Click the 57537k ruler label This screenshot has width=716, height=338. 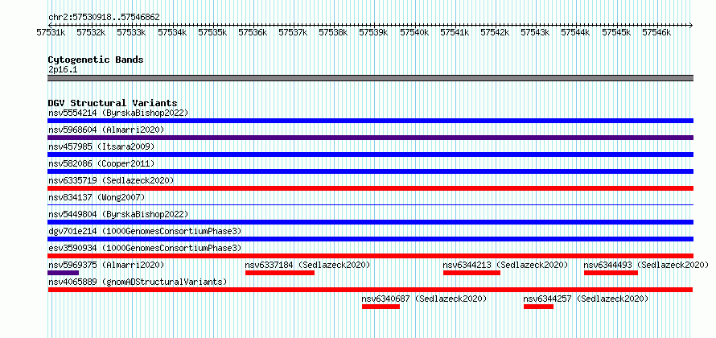[x=294, y=32]
